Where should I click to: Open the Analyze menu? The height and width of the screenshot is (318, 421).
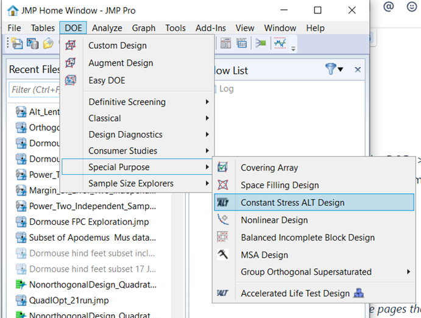(x=107, y=28)
